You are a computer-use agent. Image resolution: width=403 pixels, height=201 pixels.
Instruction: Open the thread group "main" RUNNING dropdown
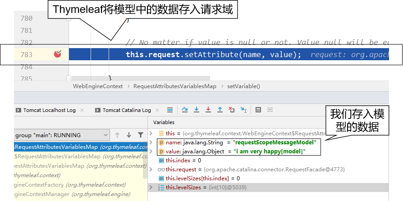(x=105, y=135)
